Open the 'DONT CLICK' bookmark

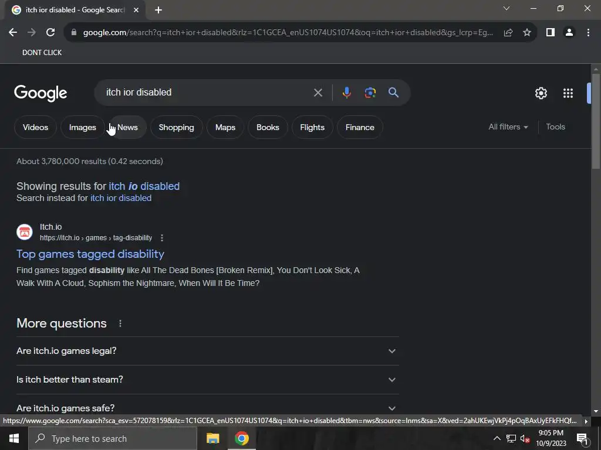pyautogui.click(x=42, y=52)
